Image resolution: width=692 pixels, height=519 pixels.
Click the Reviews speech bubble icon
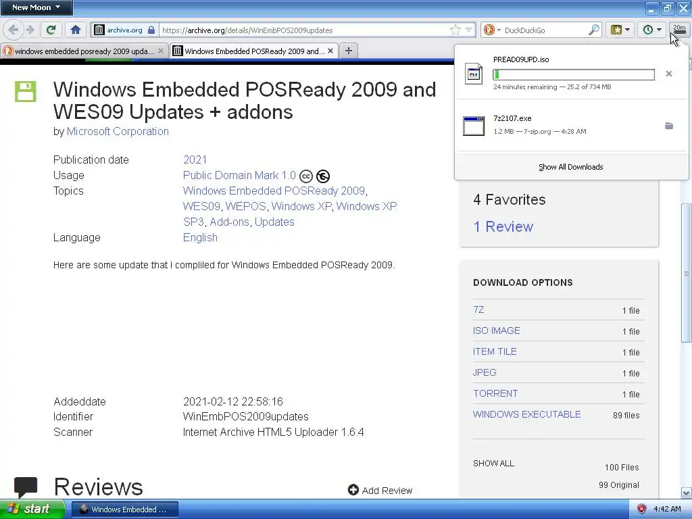coord(26,487)
